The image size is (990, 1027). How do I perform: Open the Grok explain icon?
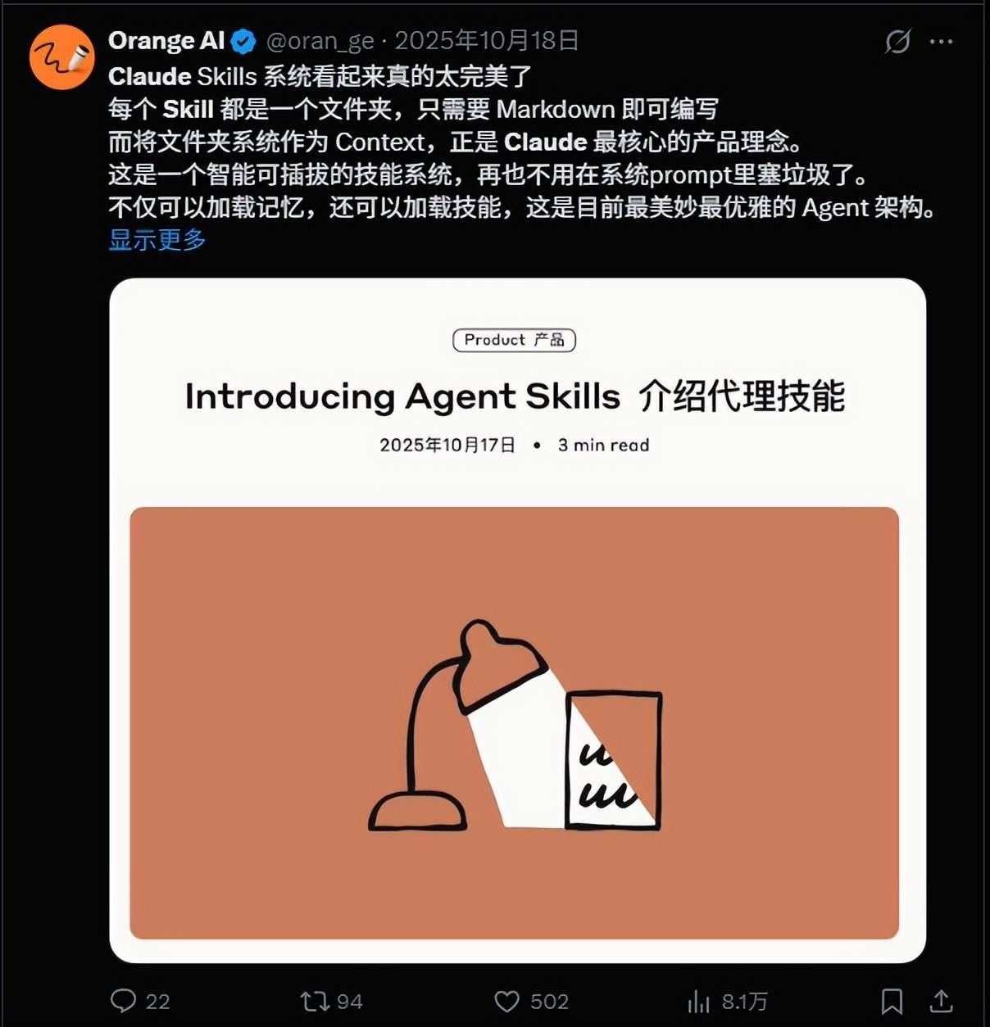point(897,41)
